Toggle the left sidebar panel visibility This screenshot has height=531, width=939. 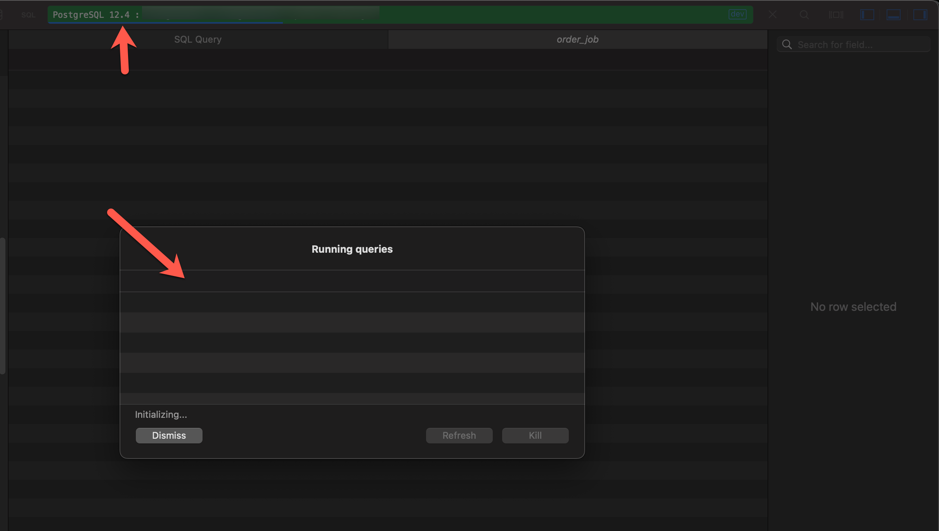[868, 15]
